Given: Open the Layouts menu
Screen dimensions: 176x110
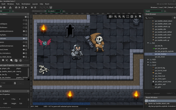Looking at the screenshot, I should pyautogui.click(x=35, y=4).
